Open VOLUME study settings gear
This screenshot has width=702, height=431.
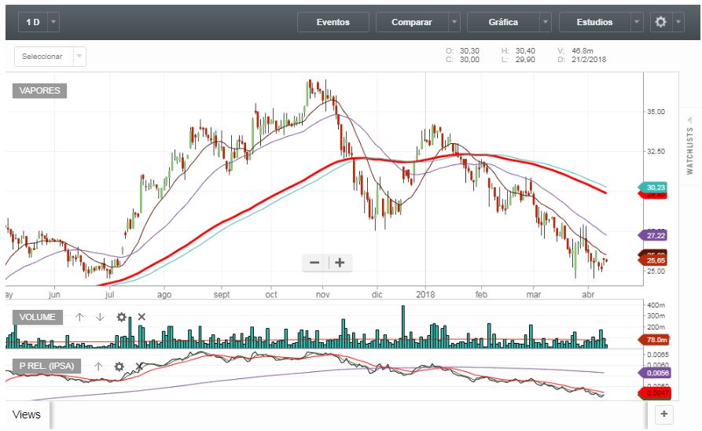pyautogui.click(x=121, y=317)
